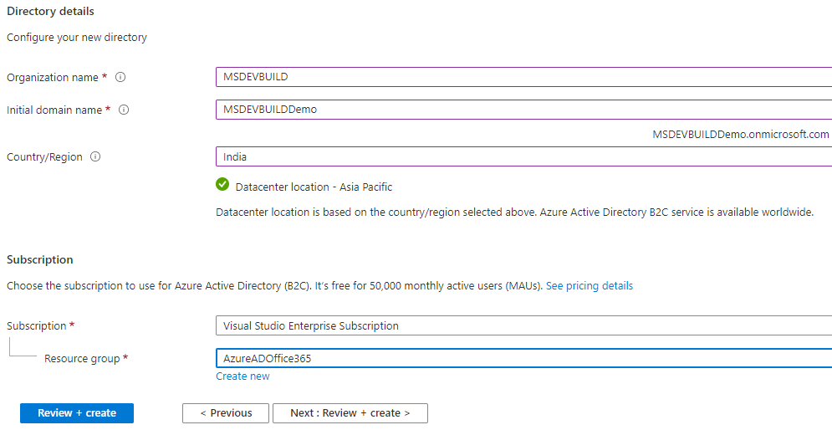Click the Create new resource group link
The width and height of the screenshot is (832, 430).
[242, 376]
